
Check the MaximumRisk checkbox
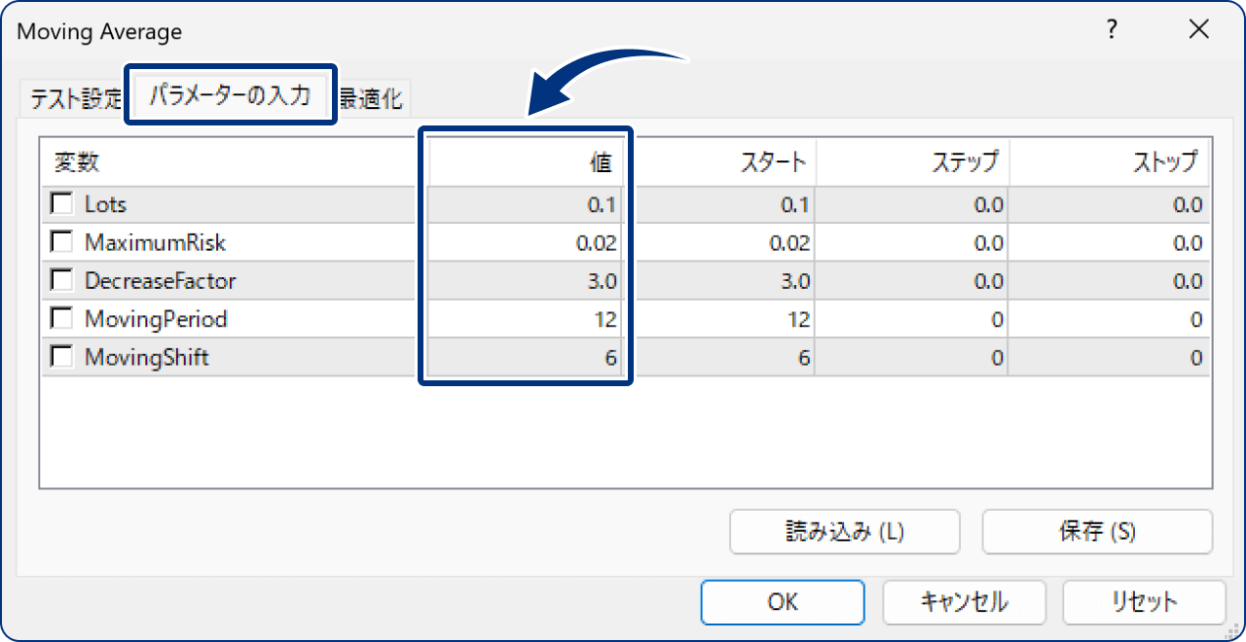(61, 241)
